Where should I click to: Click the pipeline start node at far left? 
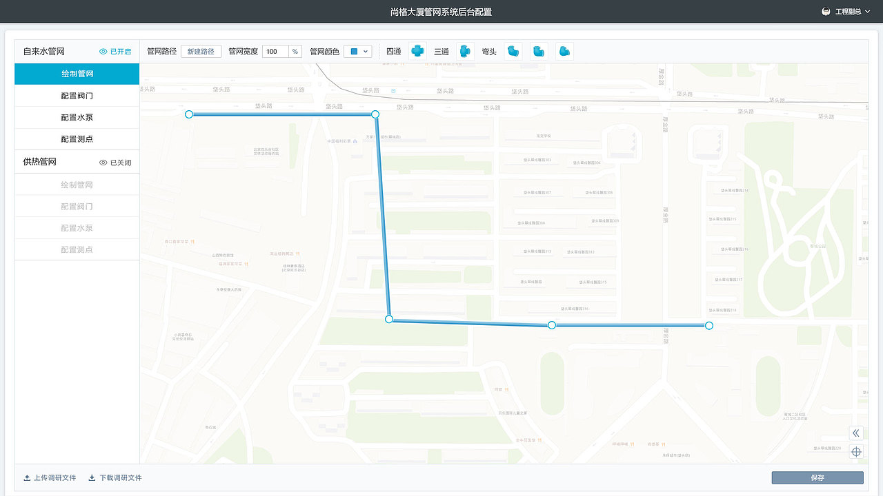(x=189, y=114)
